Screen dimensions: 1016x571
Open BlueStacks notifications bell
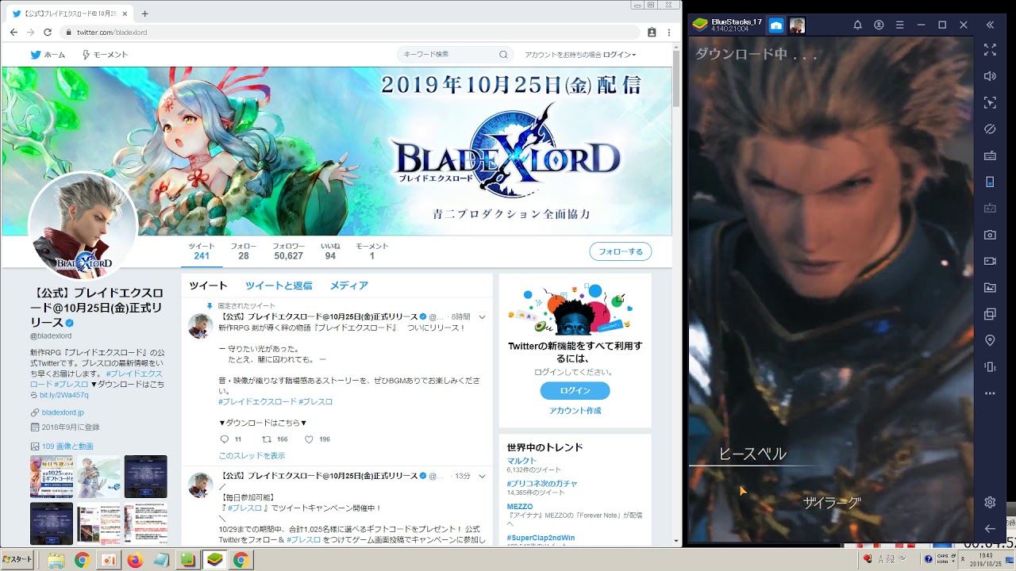pos(857,25)
